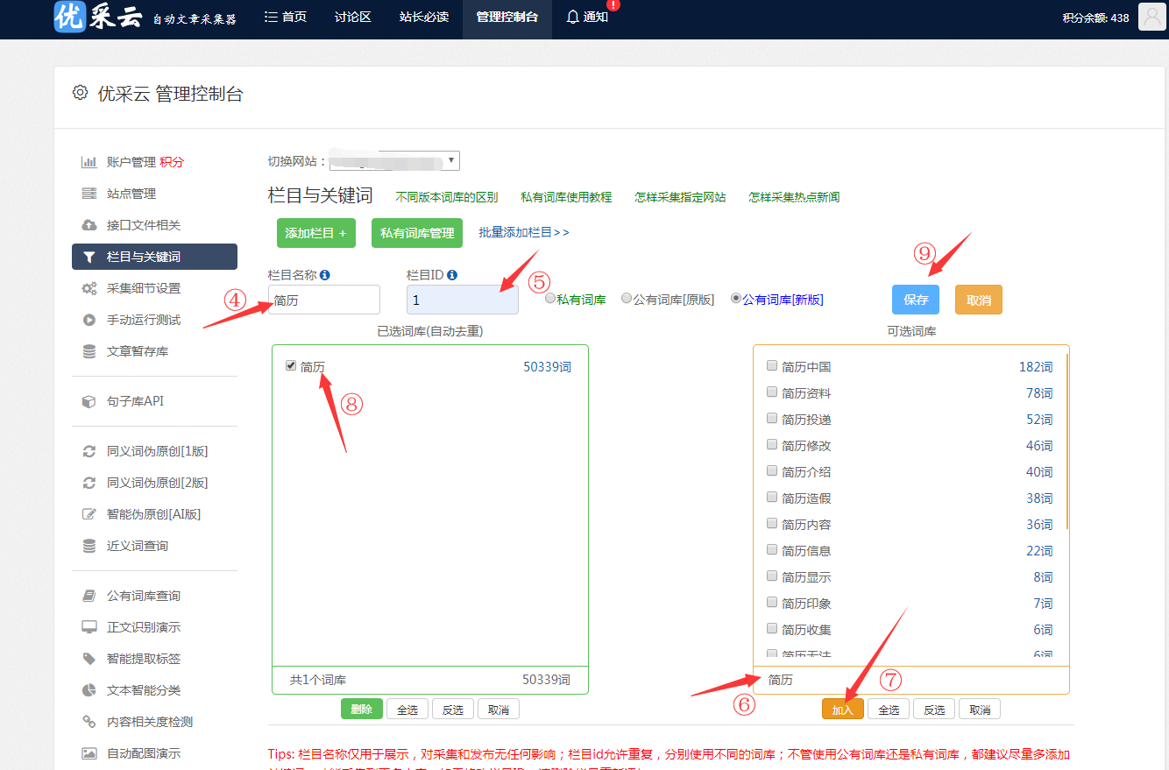The image size is (1169, 770).
Task: Click the 账户管理 chart icon
Action: (x=89, y=162)
